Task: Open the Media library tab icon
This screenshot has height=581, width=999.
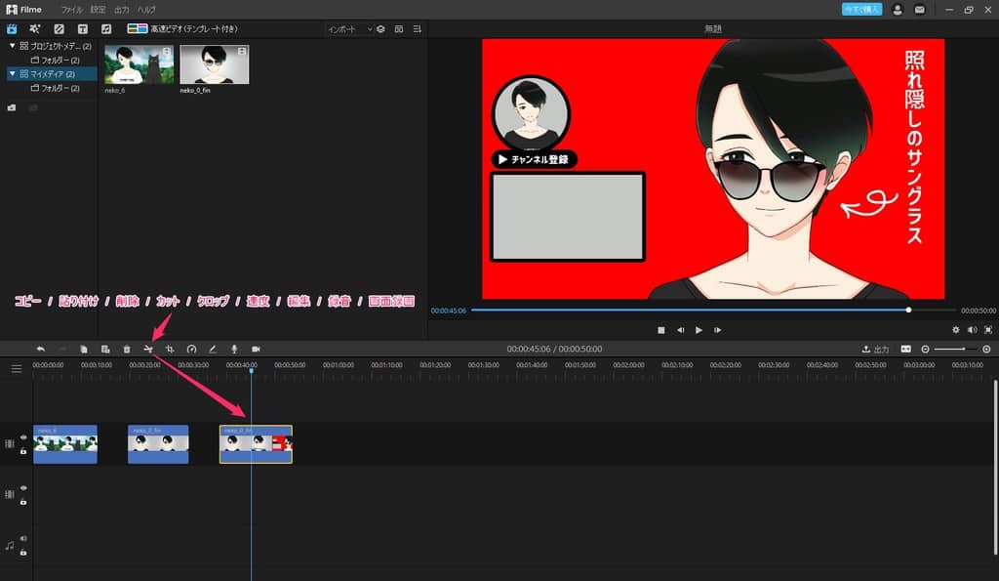Action: click(12, 28)
